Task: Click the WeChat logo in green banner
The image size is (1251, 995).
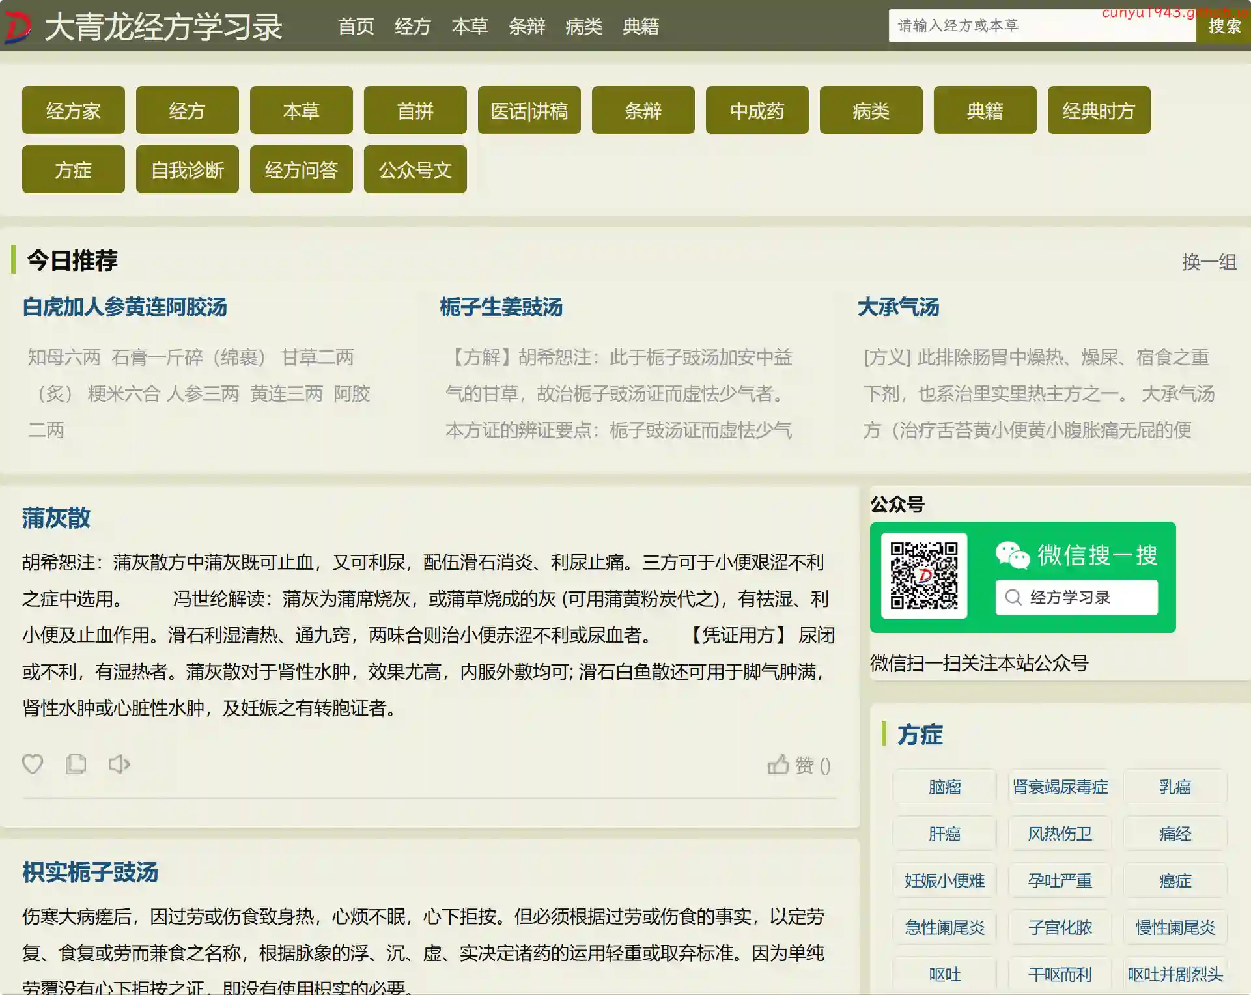Action: click(1012, 555)
